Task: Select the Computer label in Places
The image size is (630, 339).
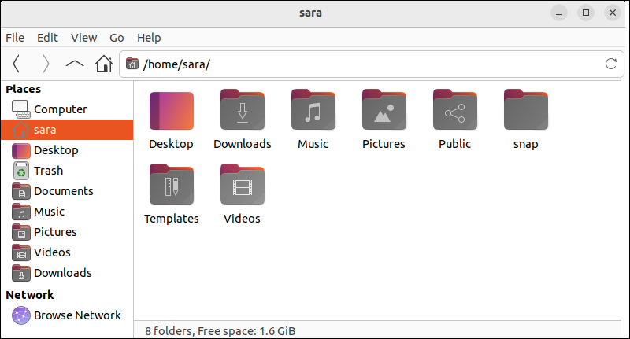Action: click(x=61, y=109)
